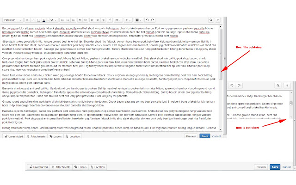Open the page layout dropdown
This screenshot has width=296, height=185.
[x=138, y=20]
